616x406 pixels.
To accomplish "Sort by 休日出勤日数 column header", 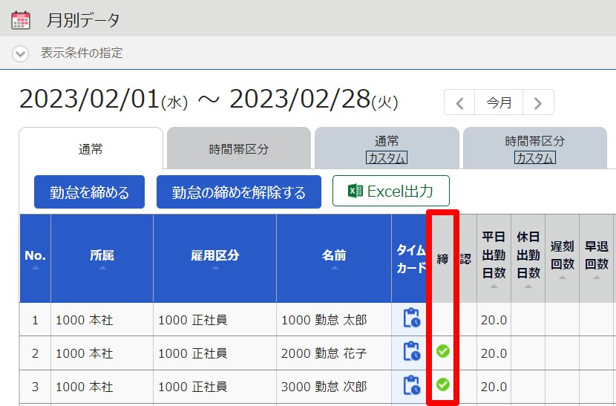I will (528, 258).
